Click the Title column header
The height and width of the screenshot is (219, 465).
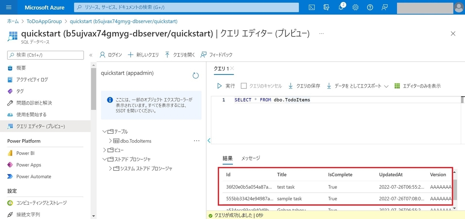click(x=282, y=175)
